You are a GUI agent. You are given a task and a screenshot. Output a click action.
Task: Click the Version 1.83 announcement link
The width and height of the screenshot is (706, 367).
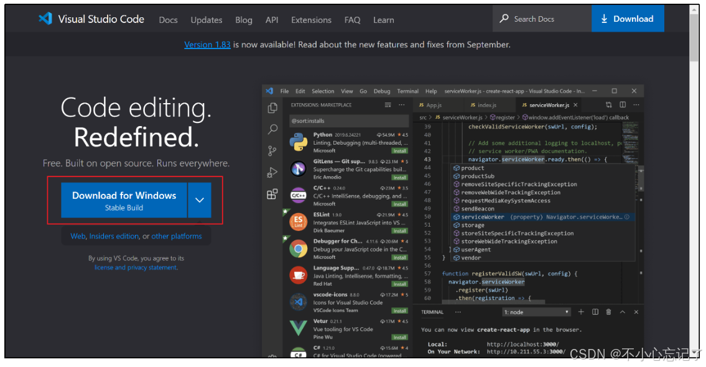point(207,44)
